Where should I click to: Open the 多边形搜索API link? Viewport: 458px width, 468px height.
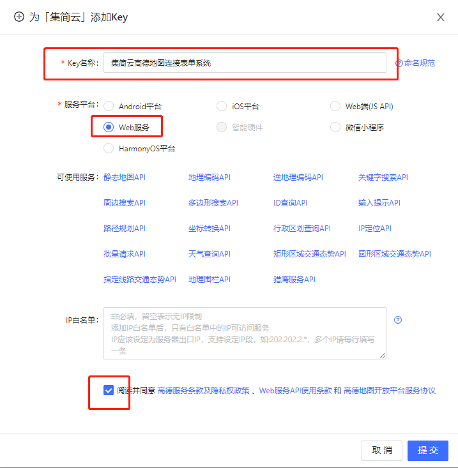pyautogui.click(x=213, y=203)
